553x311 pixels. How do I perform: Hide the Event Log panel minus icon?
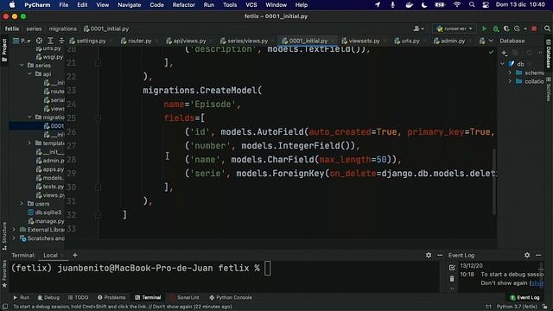(538, 255)
